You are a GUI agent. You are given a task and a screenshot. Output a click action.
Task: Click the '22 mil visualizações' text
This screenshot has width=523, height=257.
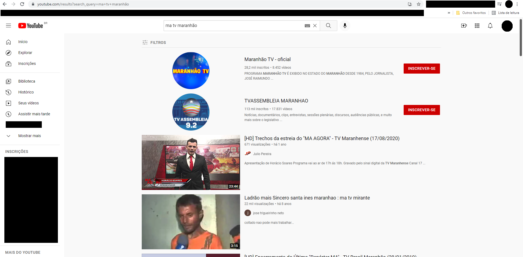(x=259, y=204)
